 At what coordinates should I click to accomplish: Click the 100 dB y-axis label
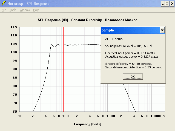14,52
